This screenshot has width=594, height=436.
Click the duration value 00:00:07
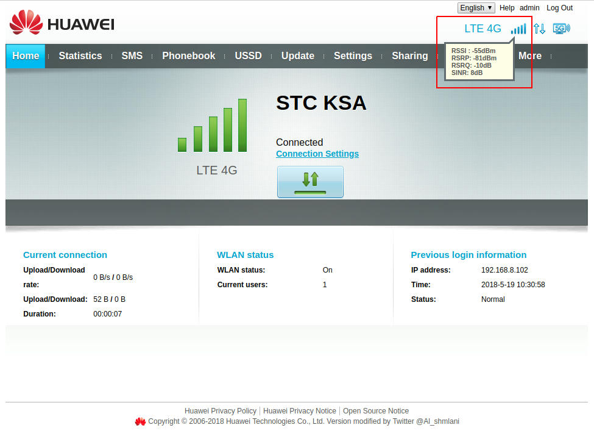pos(108,314)
